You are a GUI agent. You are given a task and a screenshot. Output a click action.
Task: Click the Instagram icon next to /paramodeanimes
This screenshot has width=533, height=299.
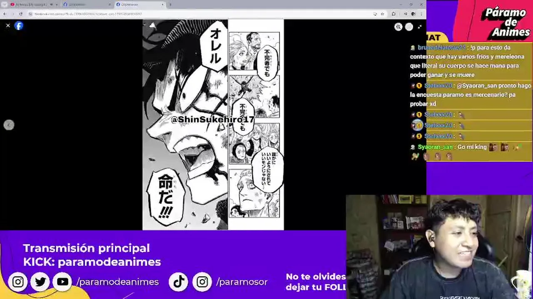pyautogui.click(x=18, y=282)
